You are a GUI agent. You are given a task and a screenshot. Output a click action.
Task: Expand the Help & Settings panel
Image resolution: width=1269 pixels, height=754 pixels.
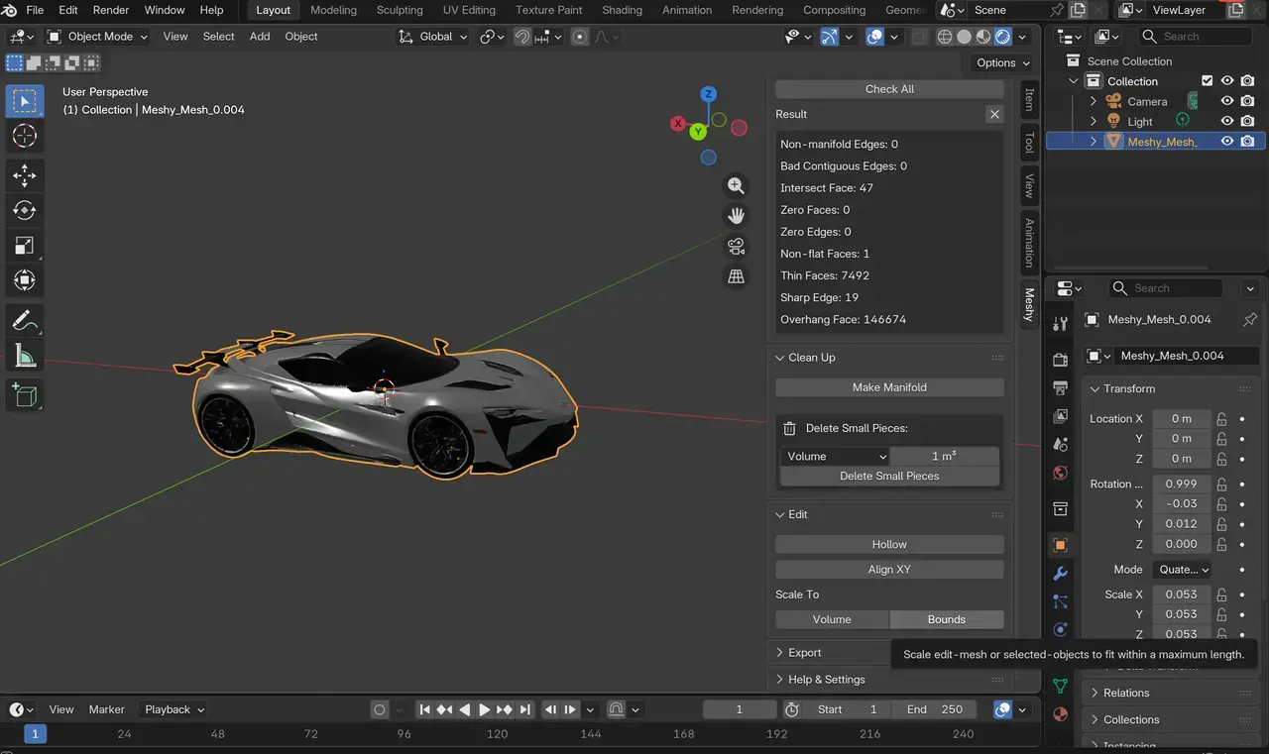click(x=826, y=680)
